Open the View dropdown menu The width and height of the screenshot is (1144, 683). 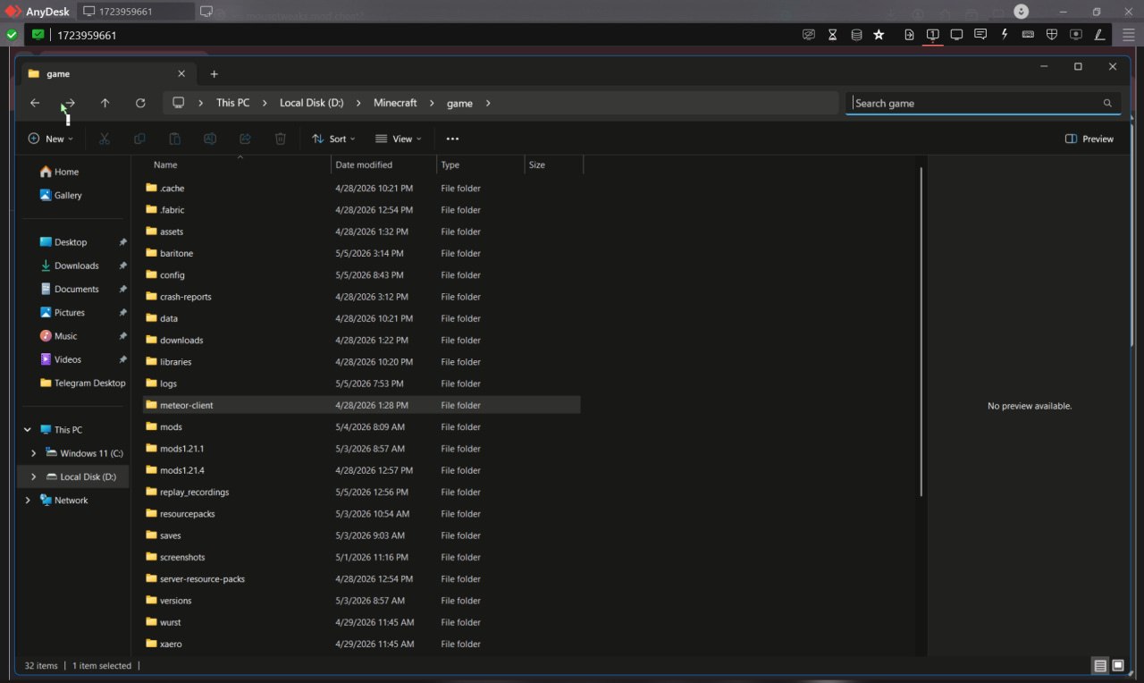(399, 139)
